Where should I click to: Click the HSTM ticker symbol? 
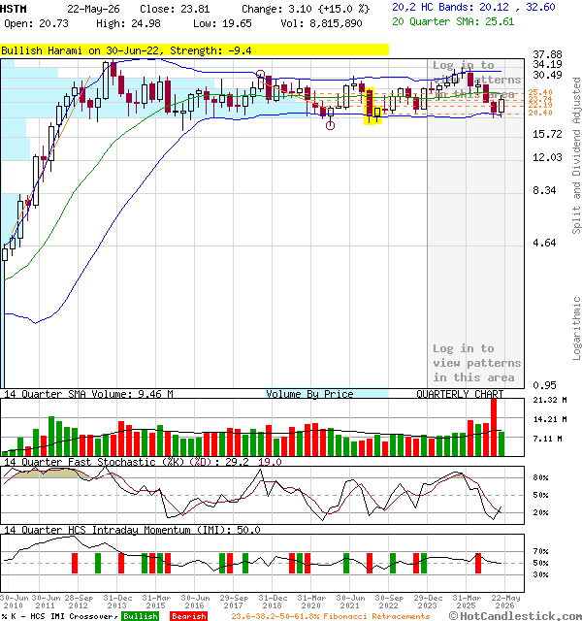[x=14, y=9]
